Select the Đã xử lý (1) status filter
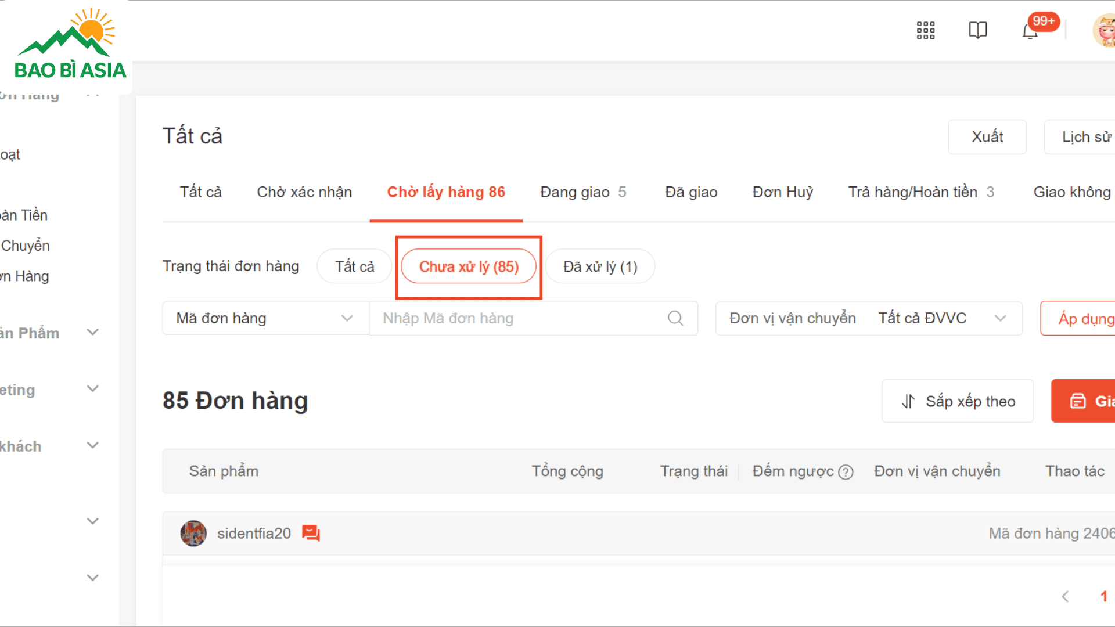Image resolution: width=1115 pixels, height=627 pixels. [x=600, y=266]
